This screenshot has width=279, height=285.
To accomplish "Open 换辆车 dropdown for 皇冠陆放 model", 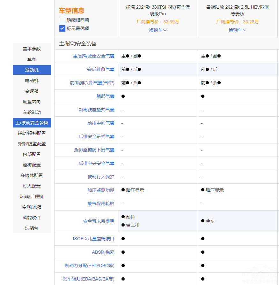I will 237,30.
